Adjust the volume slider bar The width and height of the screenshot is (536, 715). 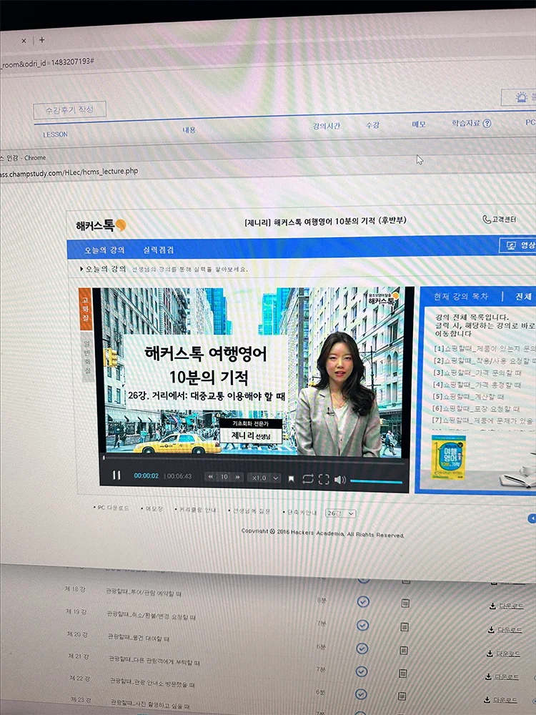376,481
